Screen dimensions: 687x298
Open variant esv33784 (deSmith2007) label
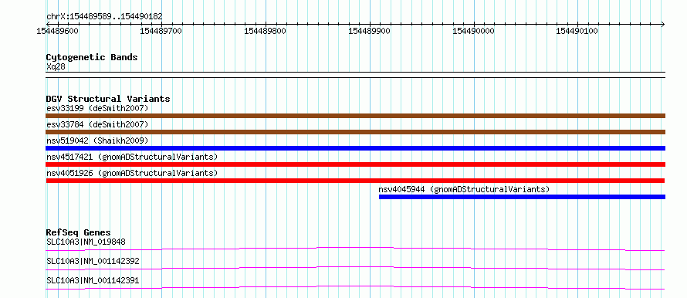click(97, 124)
